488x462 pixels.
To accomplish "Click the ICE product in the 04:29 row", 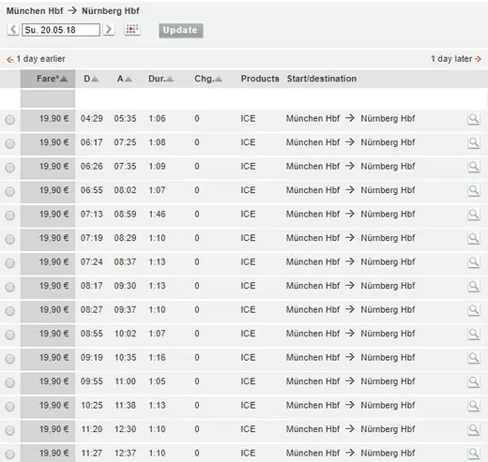I will click(248, 119).
